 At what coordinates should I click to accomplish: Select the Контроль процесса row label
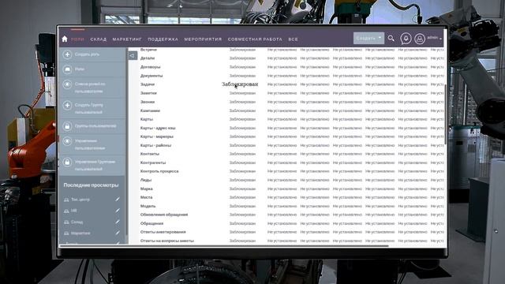click(159, 171)
